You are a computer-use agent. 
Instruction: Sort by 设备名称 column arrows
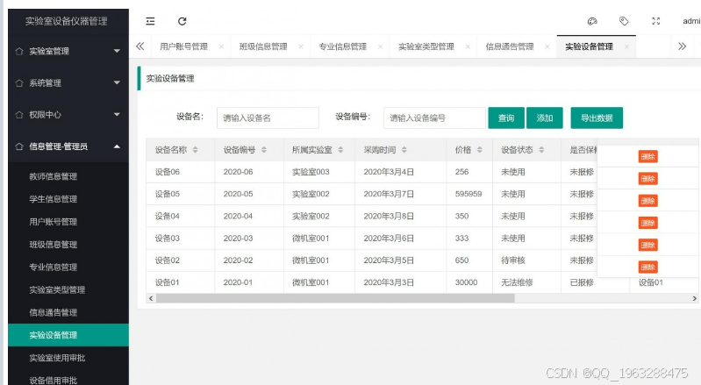tap(196, 150)
